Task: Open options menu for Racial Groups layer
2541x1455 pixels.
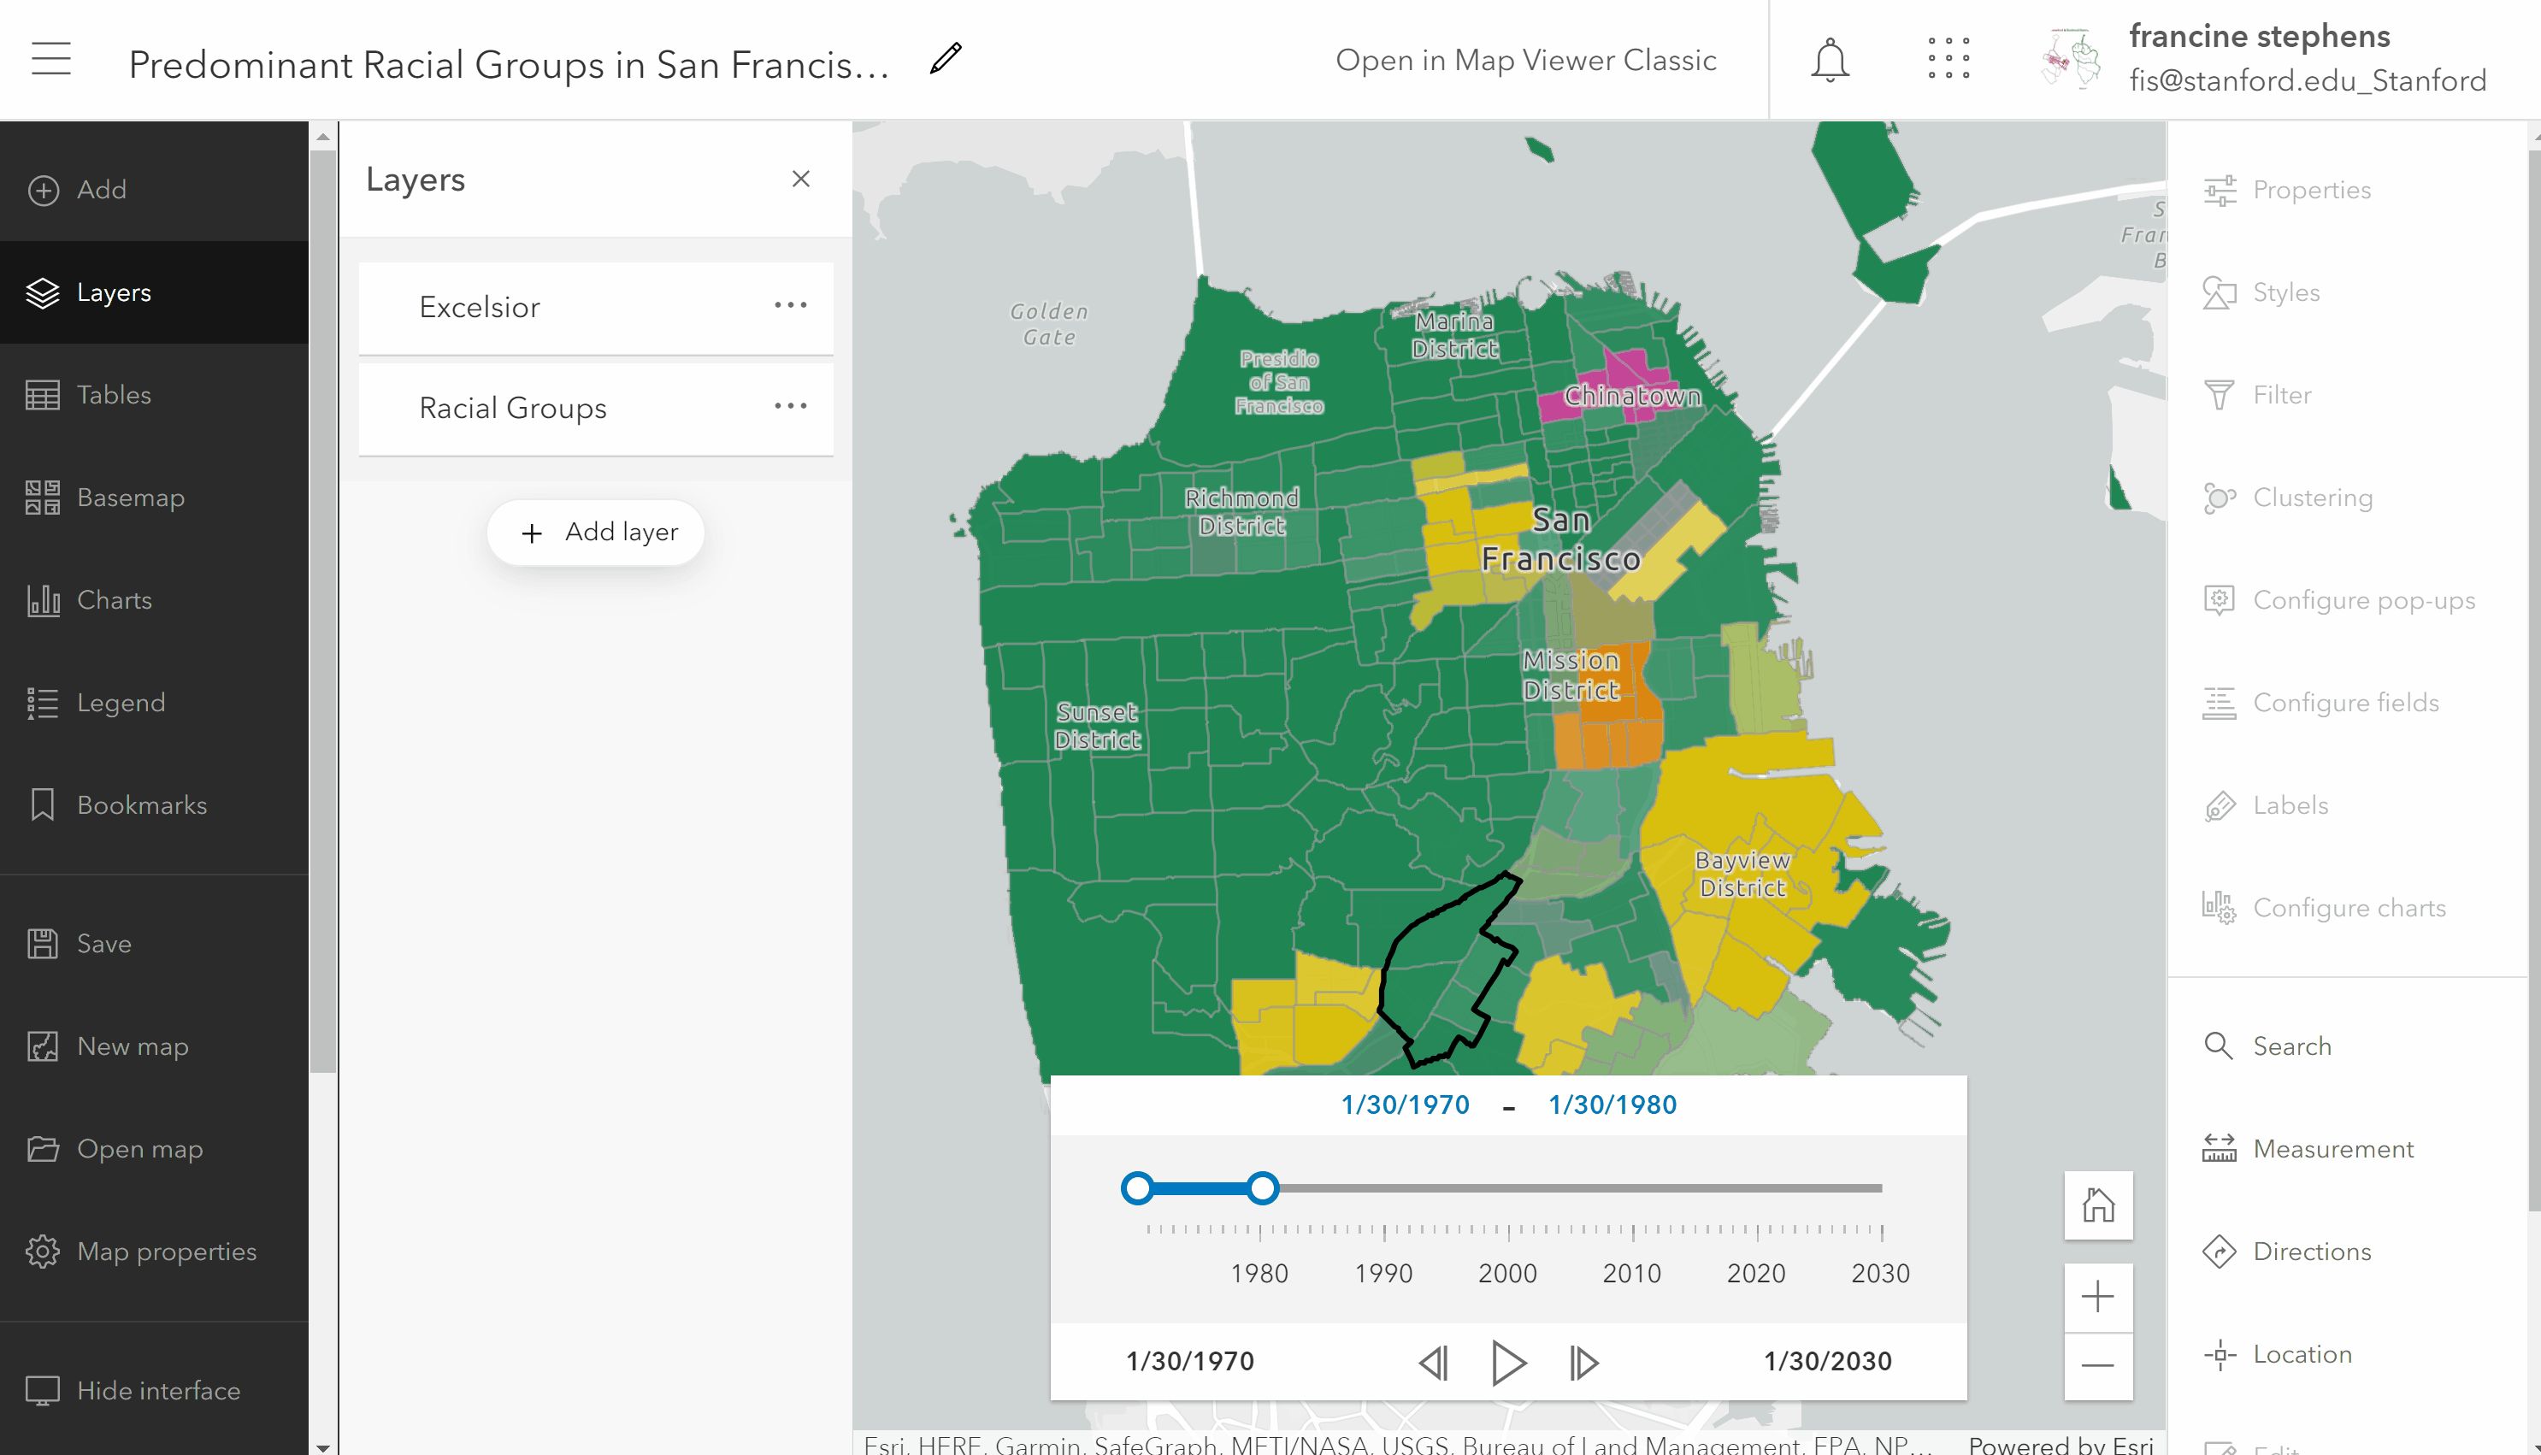Action: 790,407
